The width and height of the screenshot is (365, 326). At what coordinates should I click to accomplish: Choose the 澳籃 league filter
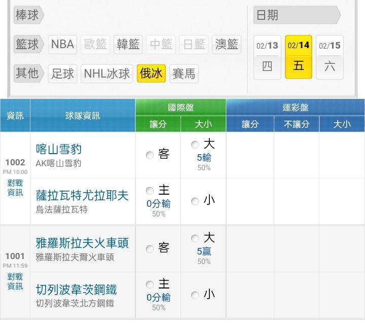point(226,44)
